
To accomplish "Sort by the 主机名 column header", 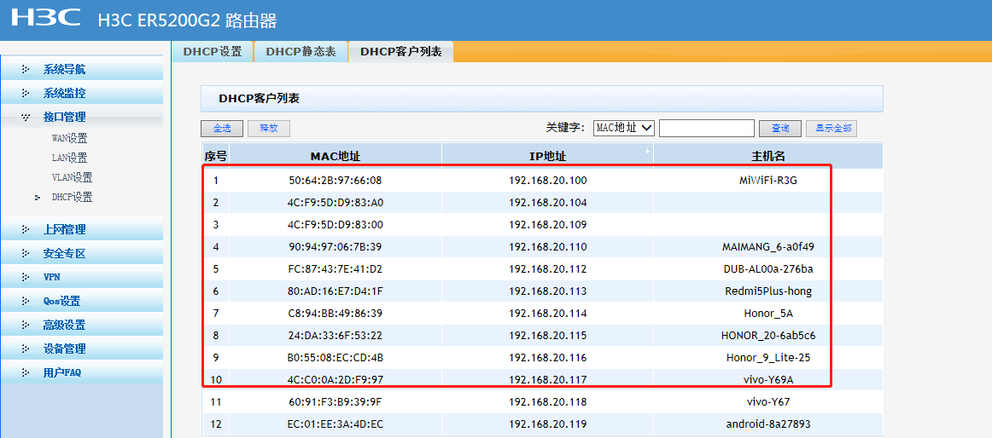I will (768, 156).
